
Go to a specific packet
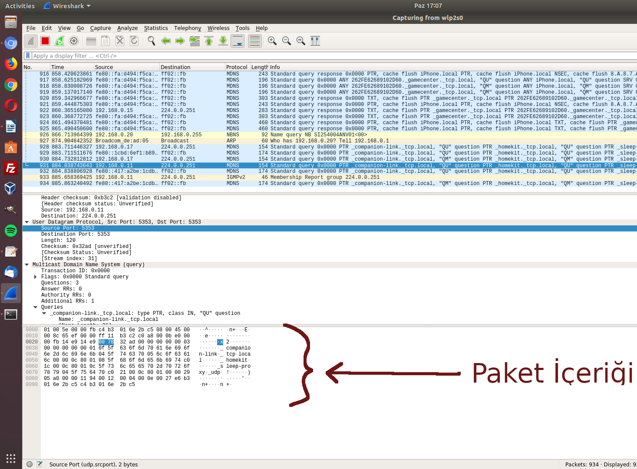tap(195, 41)
